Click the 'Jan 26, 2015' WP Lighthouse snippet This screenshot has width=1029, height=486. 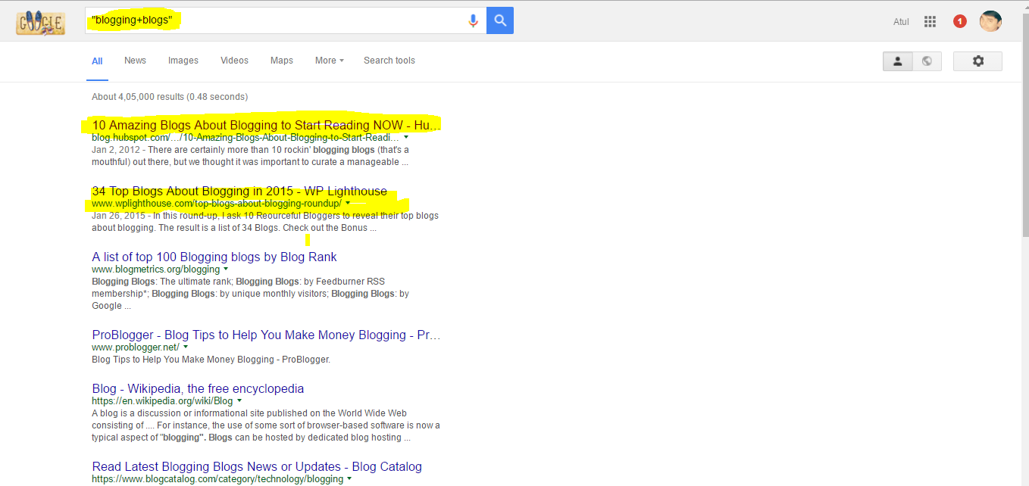click(265, 222)
